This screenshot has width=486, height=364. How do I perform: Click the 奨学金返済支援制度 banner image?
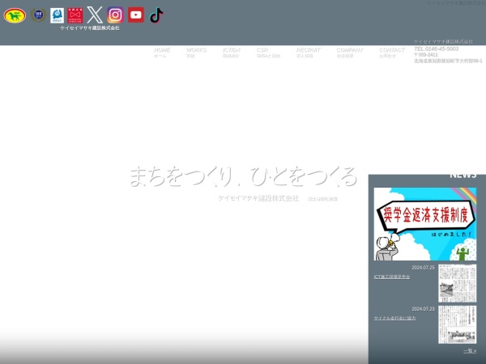[425, 224]
